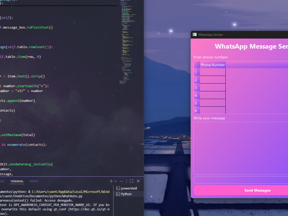
Task: Click row header number 6 in table
Action: tap(197, 110)
